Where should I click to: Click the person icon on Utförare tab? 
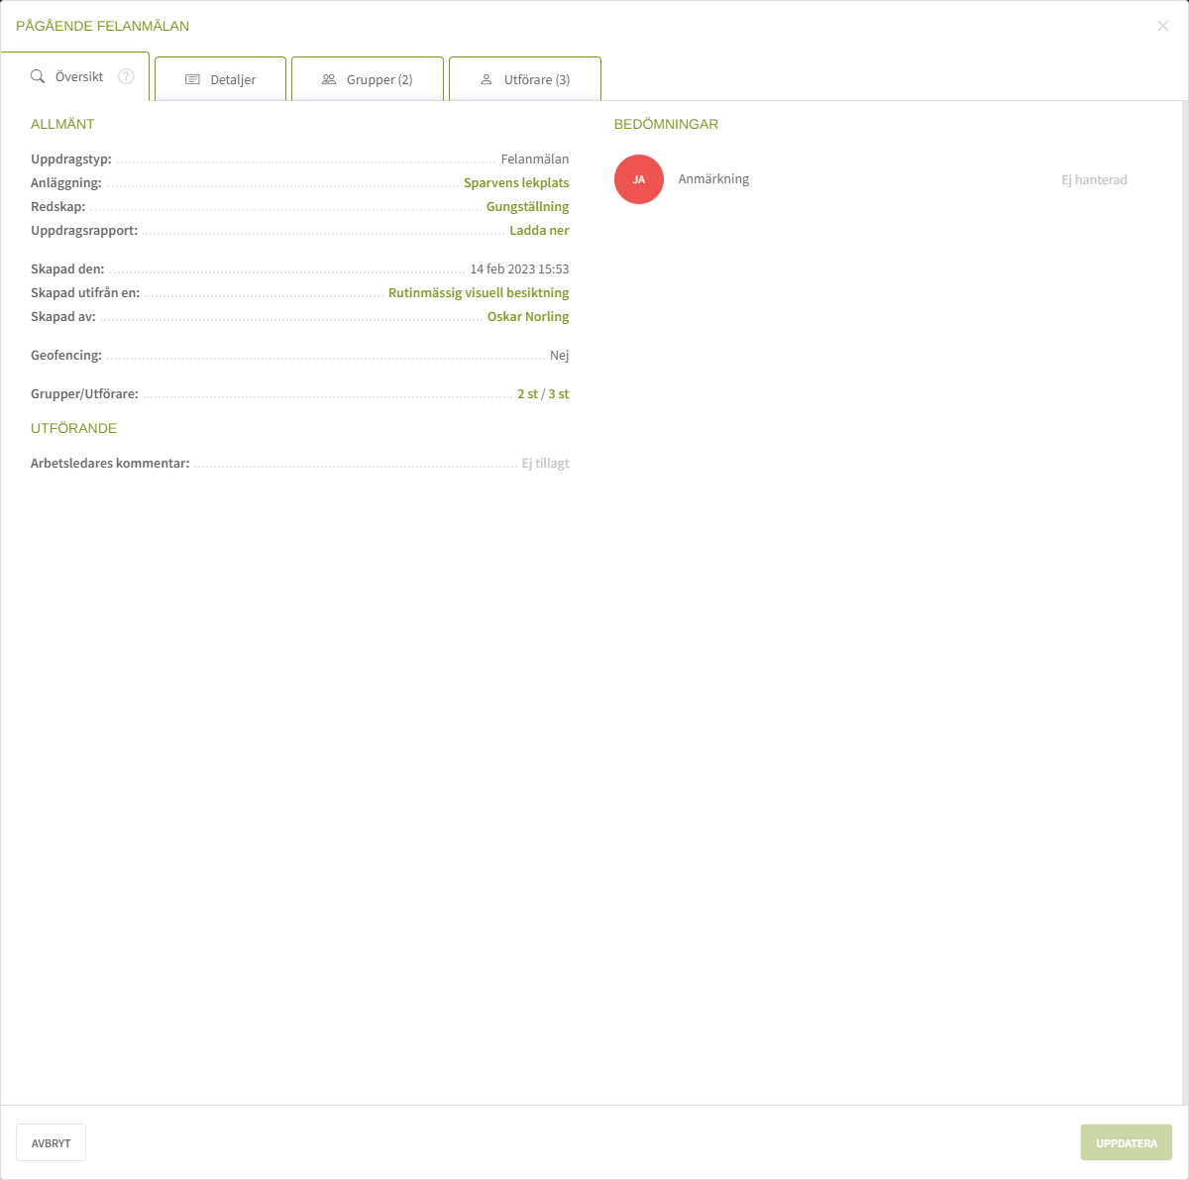click(486, 79)
